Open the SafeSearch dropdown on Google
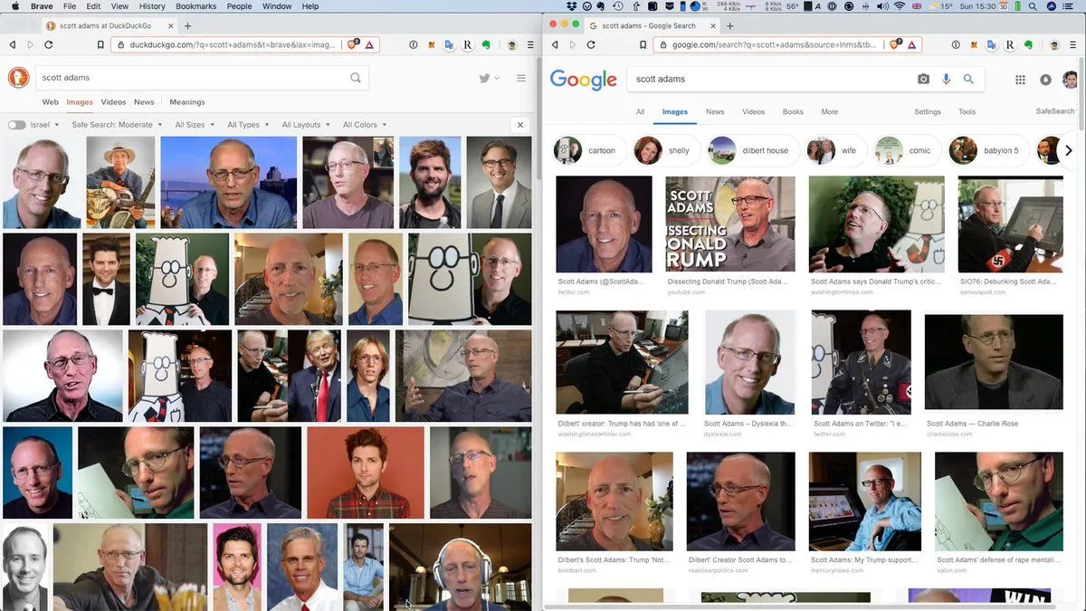 [1057, 111]
